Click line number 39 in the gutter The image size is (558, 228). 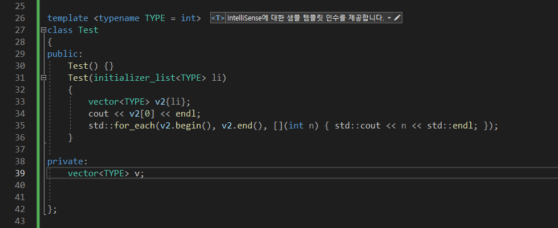(21, 173)
